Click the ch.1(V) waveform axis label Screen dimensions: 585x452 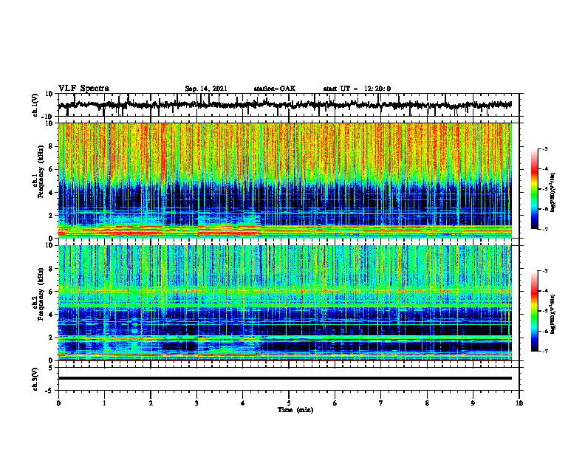[35, 105]
